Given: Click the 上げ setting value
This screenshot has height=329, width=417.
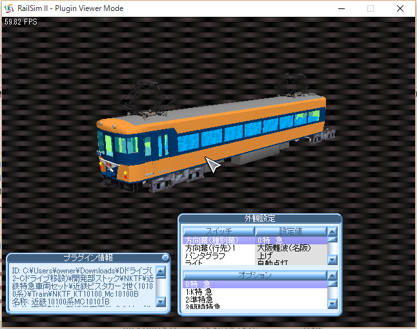Looking at the screenshot, I should coord(291,256).
